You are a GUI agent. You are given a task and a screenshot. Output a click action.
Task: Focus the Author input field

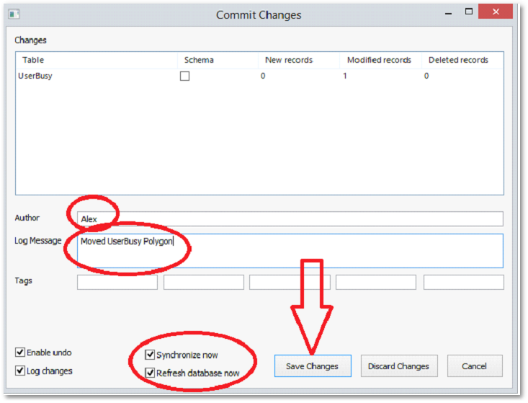click(290, 219)
